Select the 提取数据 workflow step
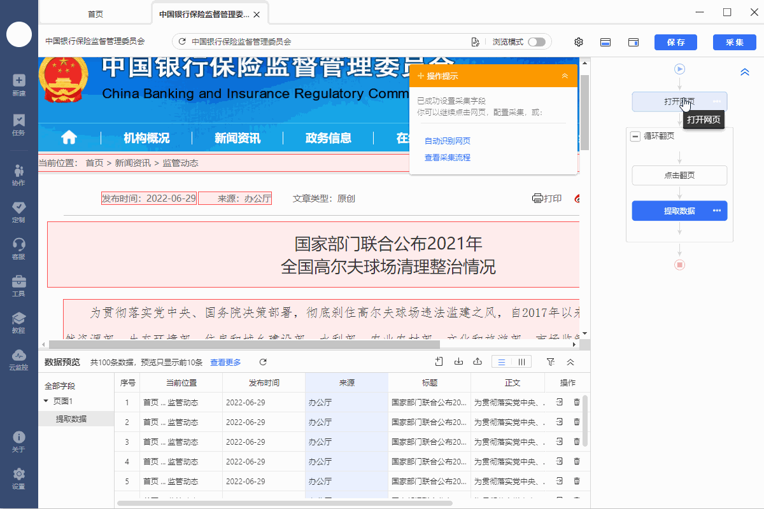 point(679,211)
